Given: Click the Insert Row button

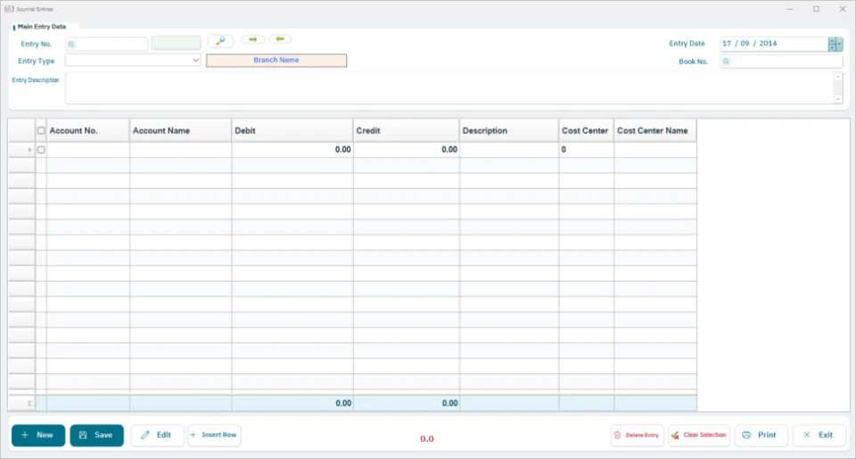Looking at the screenshot, I should [x=214, y=435].
